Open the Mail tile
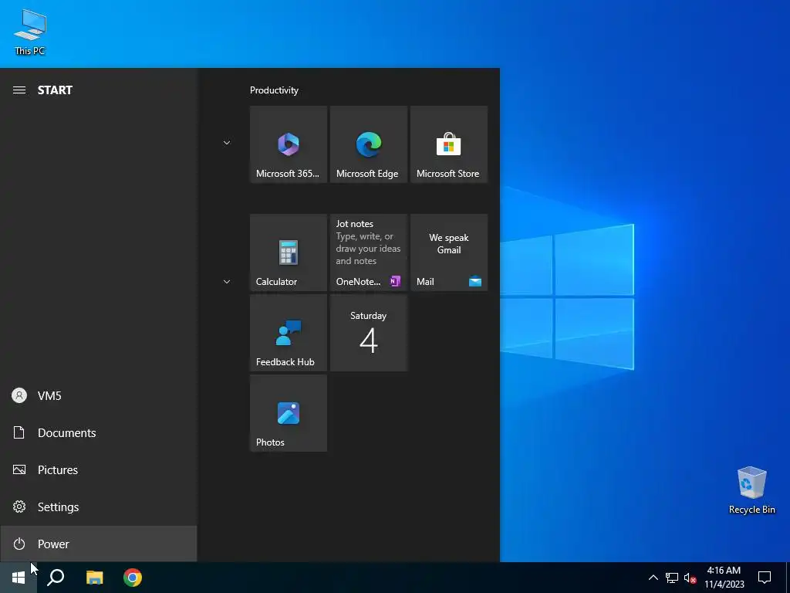Screen dimensions: 790x593 pos(449,252)
